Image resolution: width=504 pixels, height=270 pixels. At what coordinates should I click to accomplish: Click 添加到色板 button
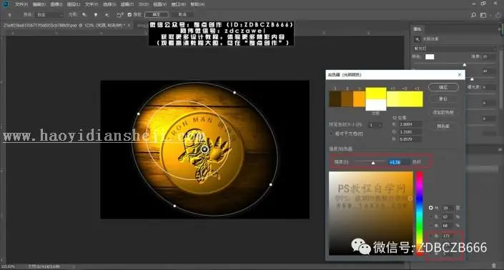click(x=443, y=112)
